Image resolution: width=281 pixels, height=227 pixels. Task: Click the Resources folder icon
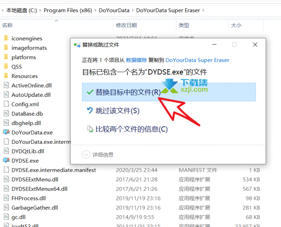coord(6,76)
